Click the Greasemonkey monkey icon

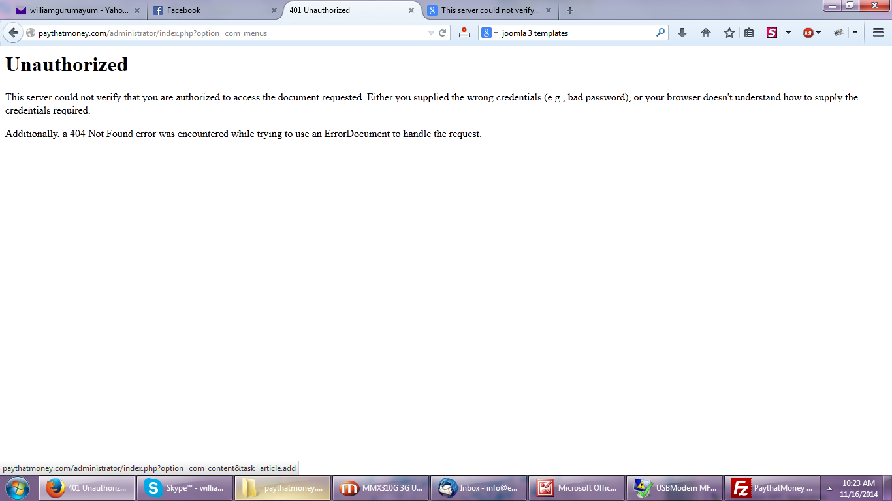[838, 33]
